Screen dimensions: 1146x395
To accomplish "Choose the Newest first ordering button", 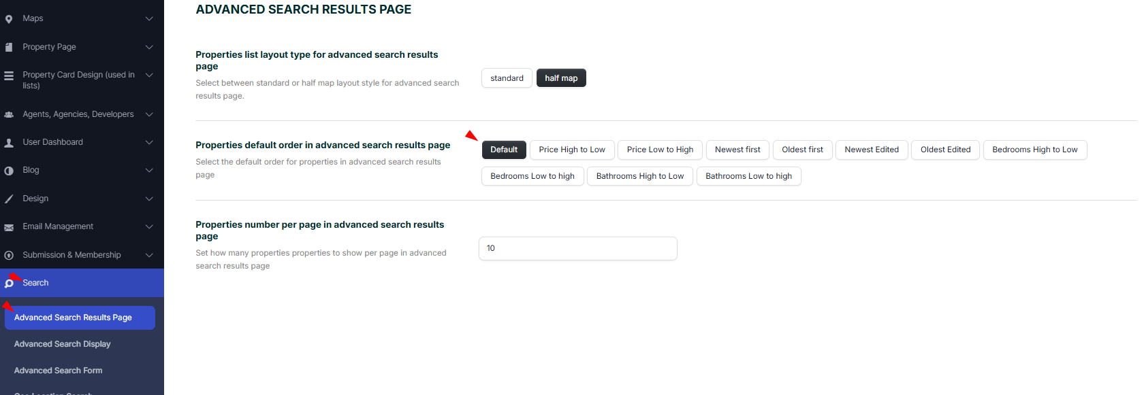I will click(x=737, y=150).
